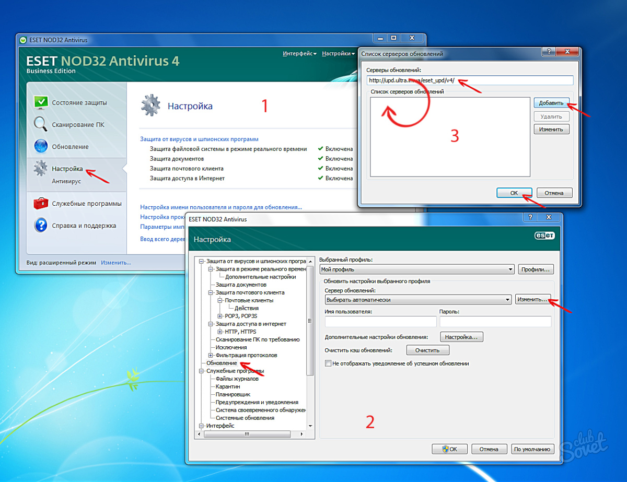Select Обновление in the settings tree

tap(222, 363)
